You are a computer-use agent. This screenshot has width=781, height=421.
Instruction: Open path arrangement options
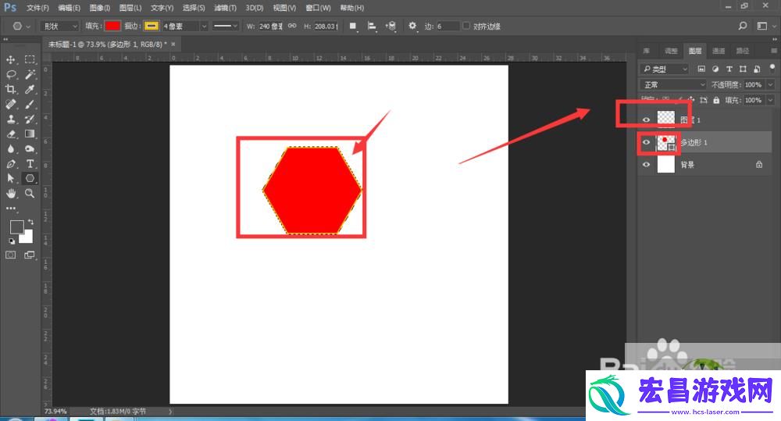[x=391, y=26]
